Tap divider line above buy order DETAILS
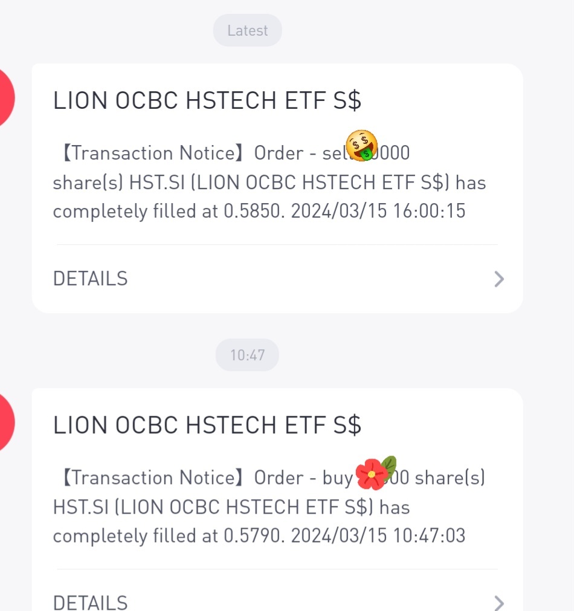Screen dimensions: 574x611 277,569
